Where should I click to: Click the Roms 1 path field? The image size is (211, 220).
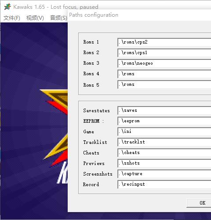pyautogui.click(x=164, y=42)
